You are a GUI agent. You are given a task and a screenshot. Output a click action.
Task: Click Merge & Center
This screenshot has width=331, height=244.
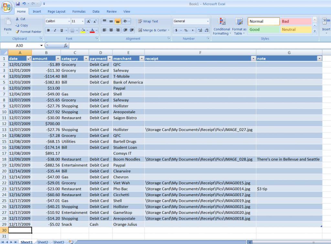[152, 30]
